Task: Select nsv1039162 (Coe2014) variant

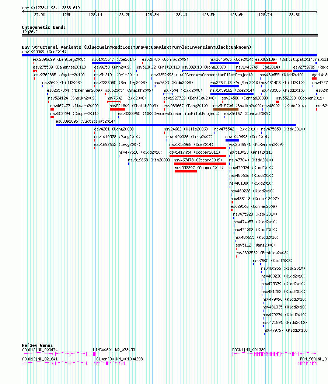Action: pyautogui.click(x=232, y=90)
